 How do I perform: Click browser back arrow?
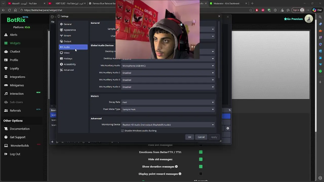point(3,10)
